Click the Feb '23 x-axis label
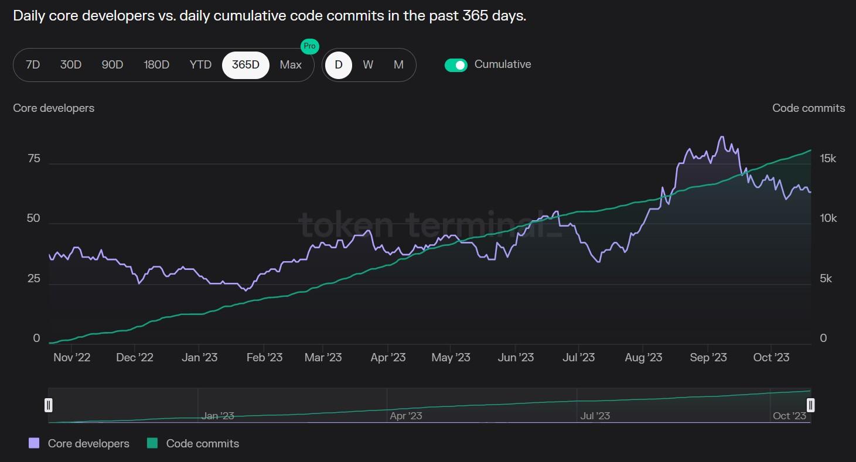Viewport: 856px width, 462px height. tap(264, 357)
